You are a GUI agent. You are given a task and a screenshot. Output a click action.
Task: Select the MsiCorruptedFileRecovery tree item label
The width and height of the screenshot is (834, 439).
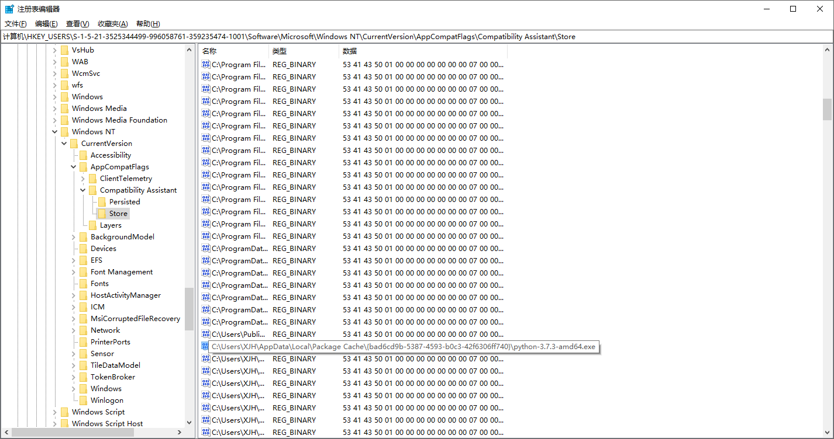point(135,319)
